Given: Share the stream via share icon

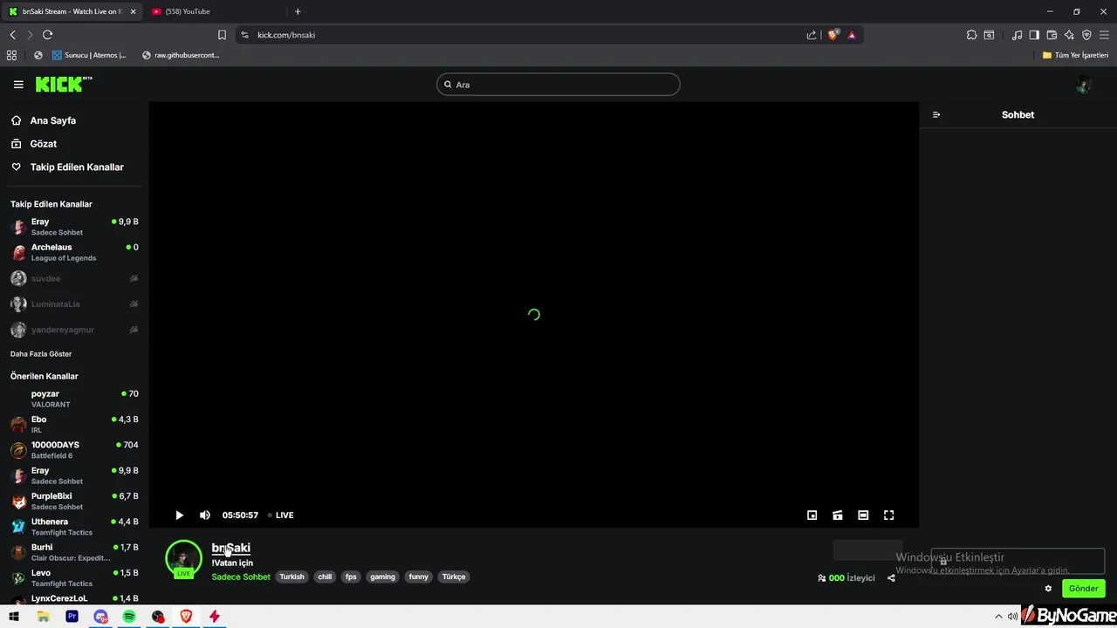Looking at the screenshot, I should tap(891, 578).
